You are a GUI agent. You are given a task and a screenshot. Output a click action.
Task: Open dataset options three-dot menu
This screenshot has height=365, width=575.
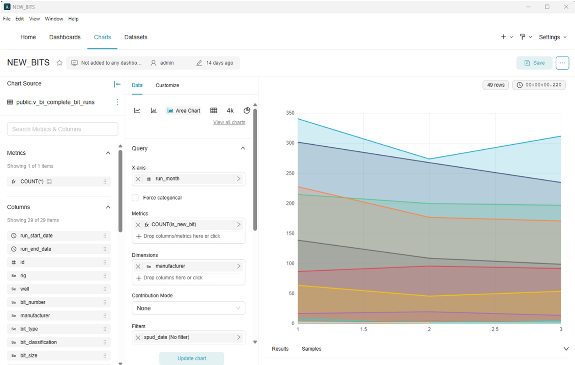pyautogui.click(x=117, y=102)
